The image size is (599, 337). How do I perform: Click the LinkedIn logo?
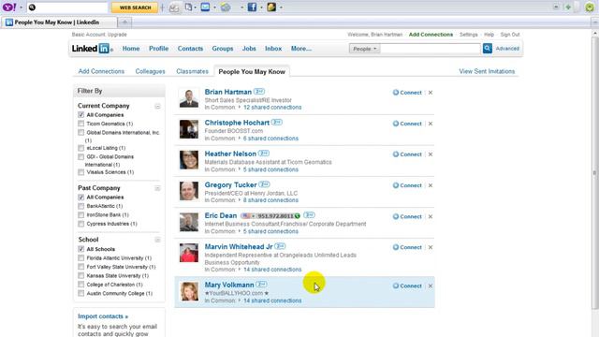91,49
